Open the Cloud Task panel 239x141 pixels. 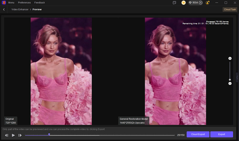[229, 10]
